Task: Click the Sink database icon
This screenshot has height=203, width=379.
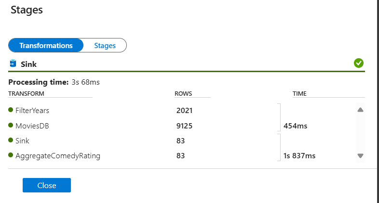Action: 13,63
